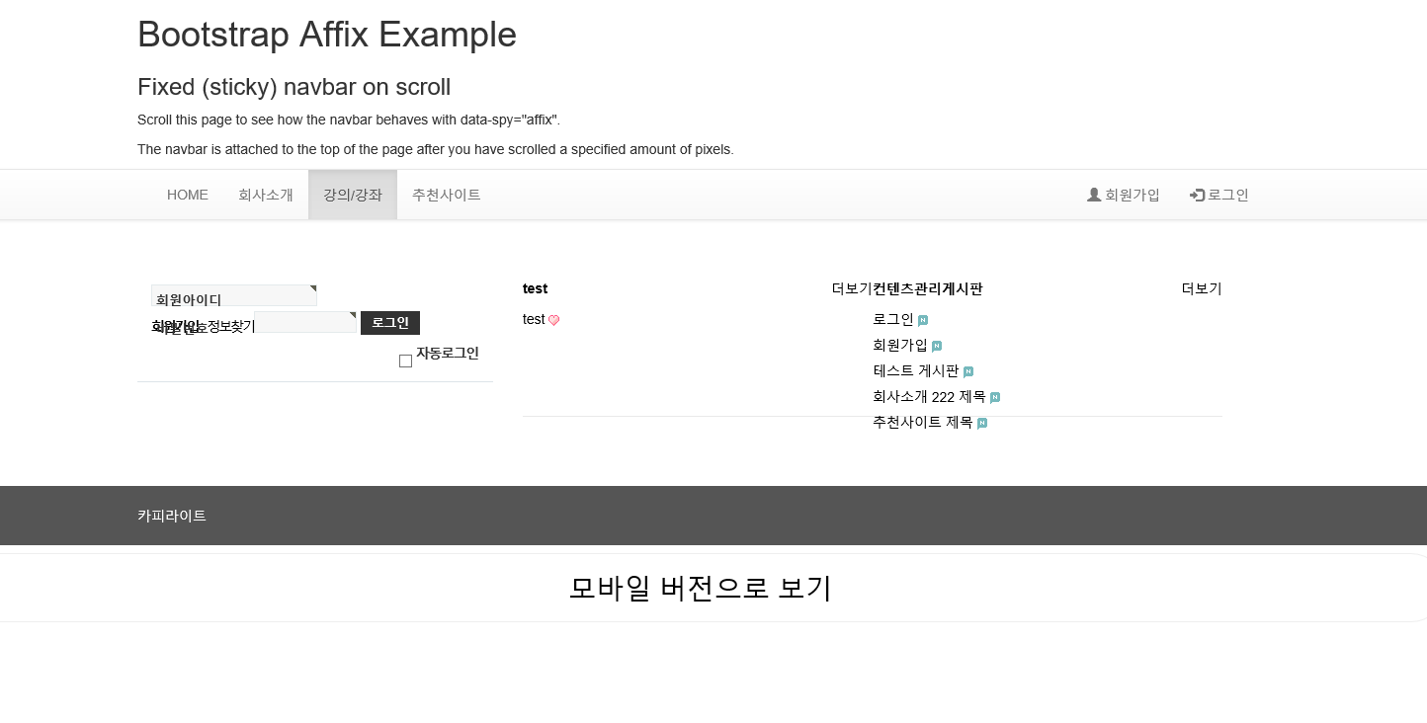Screen dimensions: 1427x723
Task: Open the 카피라이트 footer link
Action: pos(172,516)
